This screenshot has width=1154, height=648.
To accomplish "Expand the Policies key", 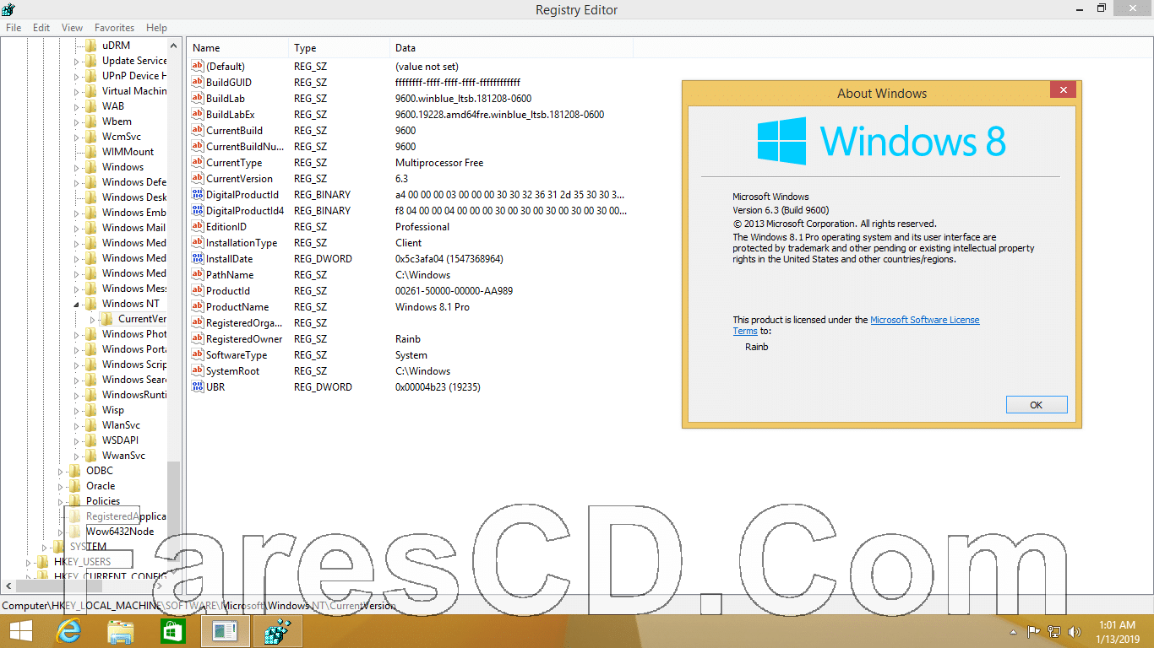I will click(60, 501).
